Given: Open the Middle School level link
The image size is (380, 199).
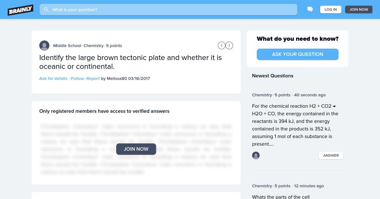Looking at the screenshot, I should click(67, 45).
